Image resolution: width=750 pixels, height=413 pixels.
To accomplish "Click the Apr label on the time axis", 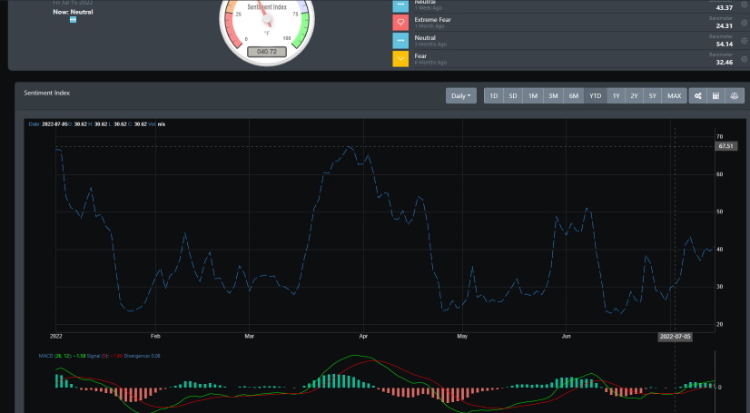I will (x=363, y=337).
